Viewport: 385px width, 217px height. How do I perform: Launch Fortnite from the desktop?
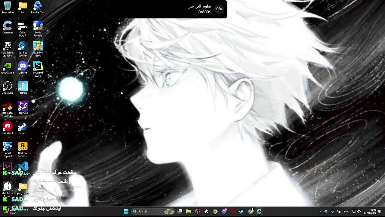click(23, 88)
